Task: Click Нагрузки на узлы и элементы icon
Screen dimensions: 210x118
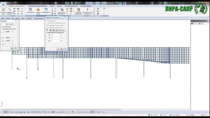Action: coord(88,10)
